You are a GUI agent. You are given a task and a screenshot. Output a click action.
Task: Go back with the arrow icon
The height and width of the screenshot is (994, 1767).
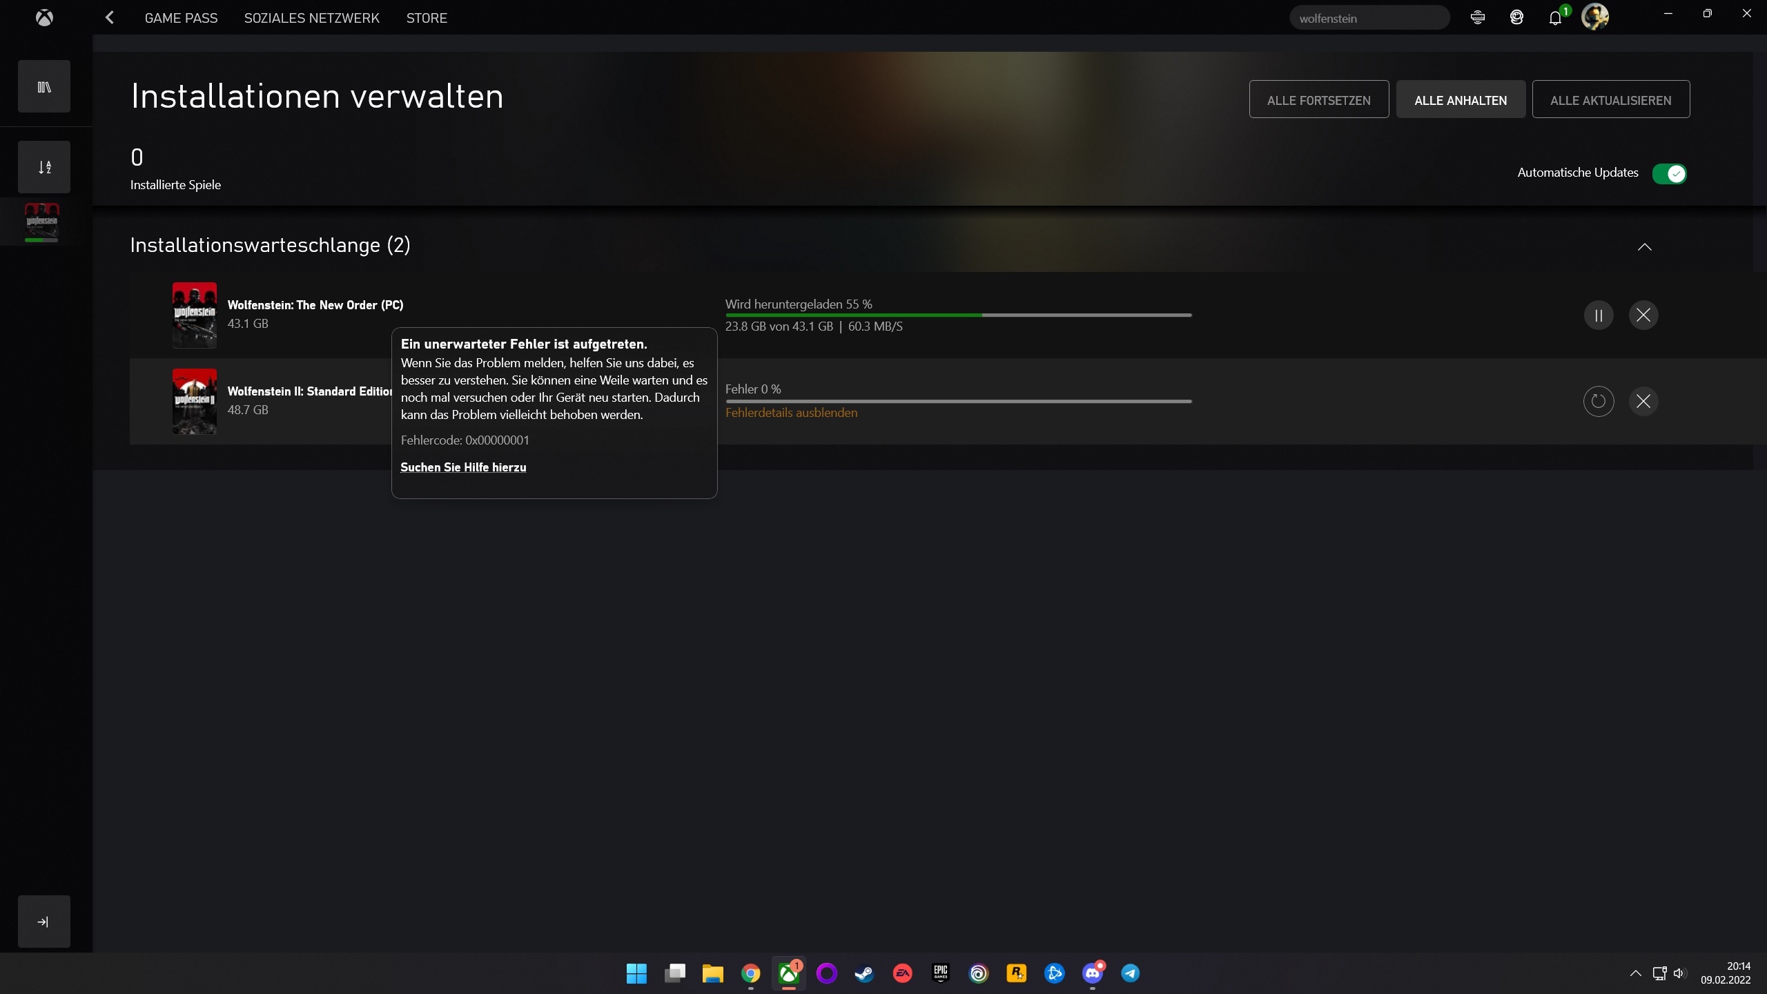click(x=110, y=18)
